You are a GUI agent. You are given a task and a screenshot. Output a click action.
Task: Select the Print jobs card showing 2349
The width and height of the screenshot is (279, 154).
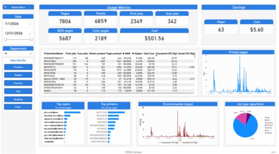(x=136, y=19)
